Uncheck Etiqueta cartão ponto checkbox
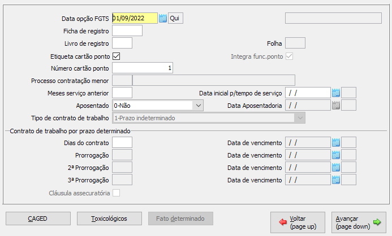Screen dimensions: 392x236 (x=117, y=56)
